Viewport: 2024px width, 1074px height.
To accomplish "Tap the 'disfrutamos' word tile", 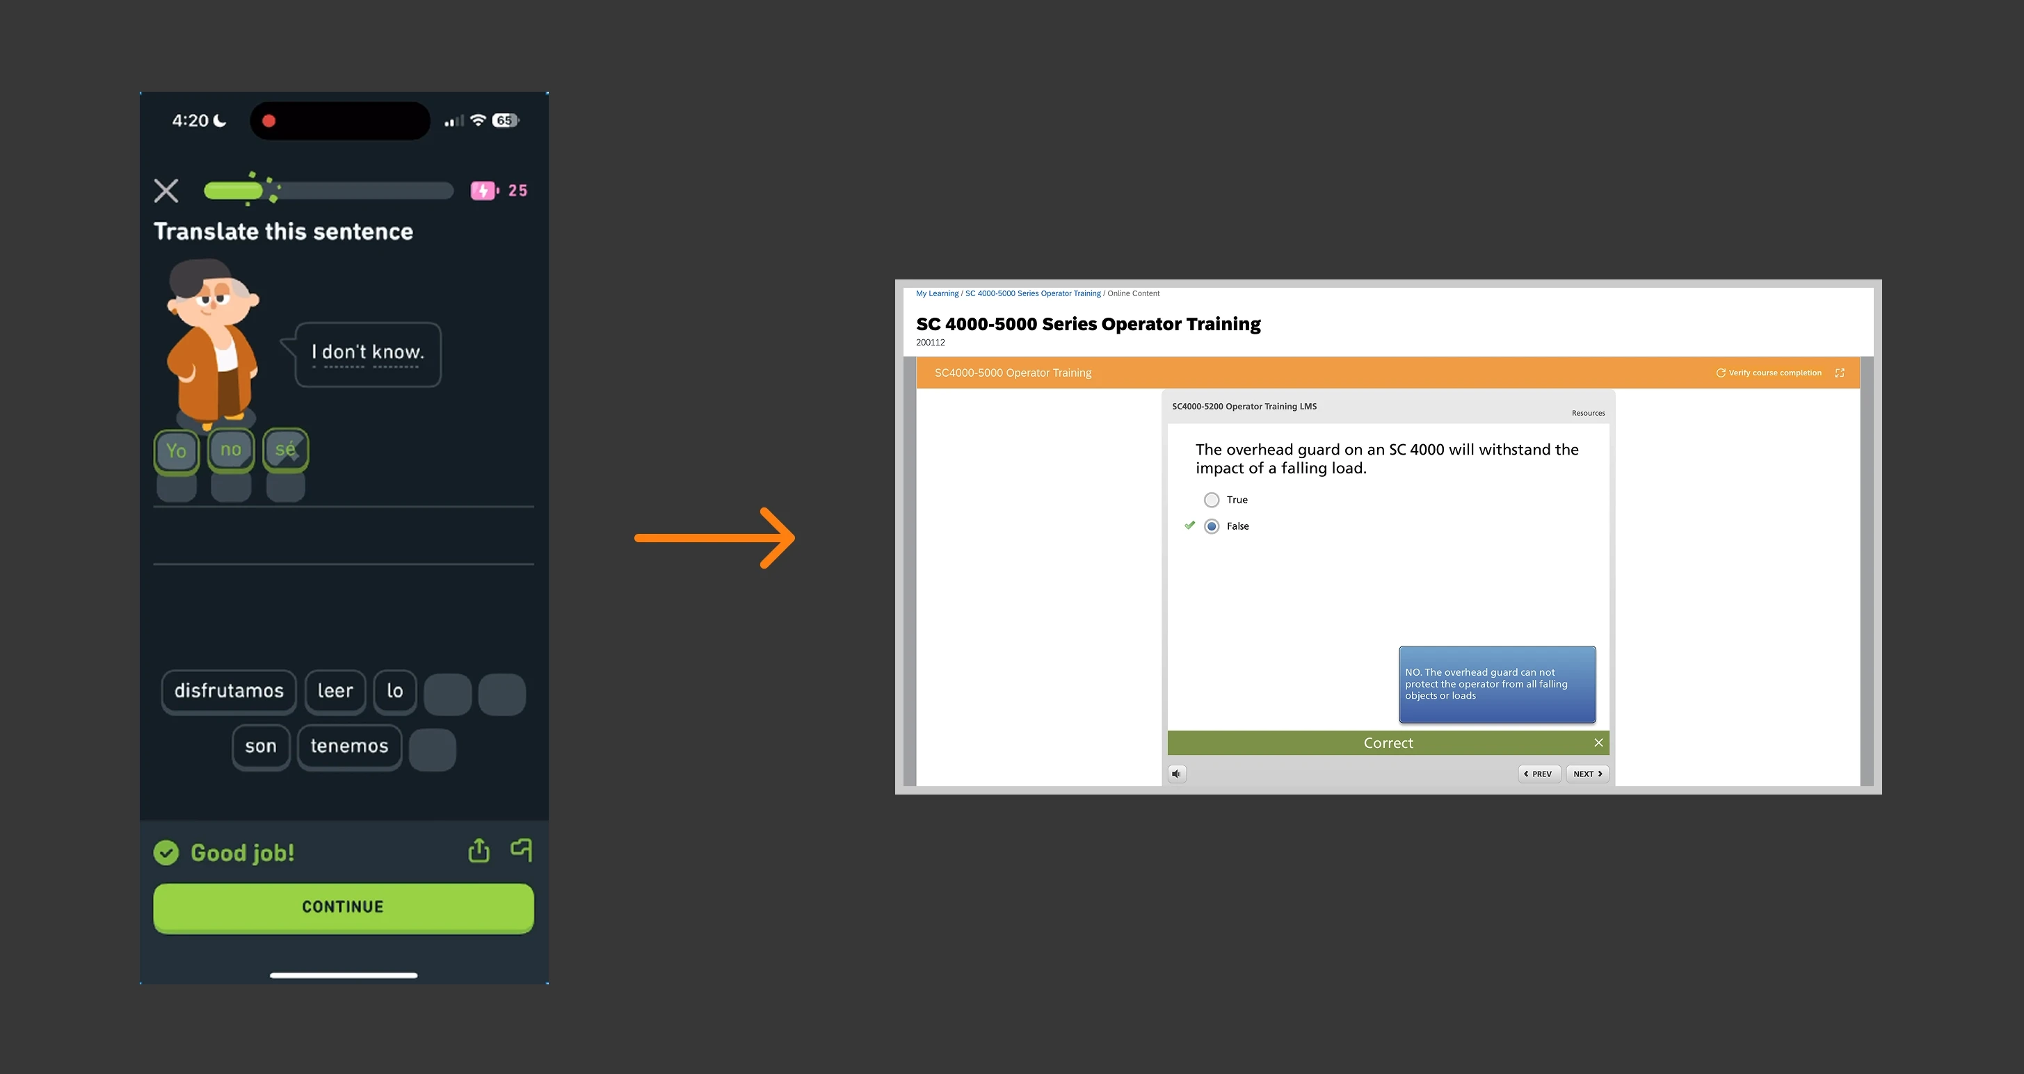I will pyautogui.click(x=229, y=691).
